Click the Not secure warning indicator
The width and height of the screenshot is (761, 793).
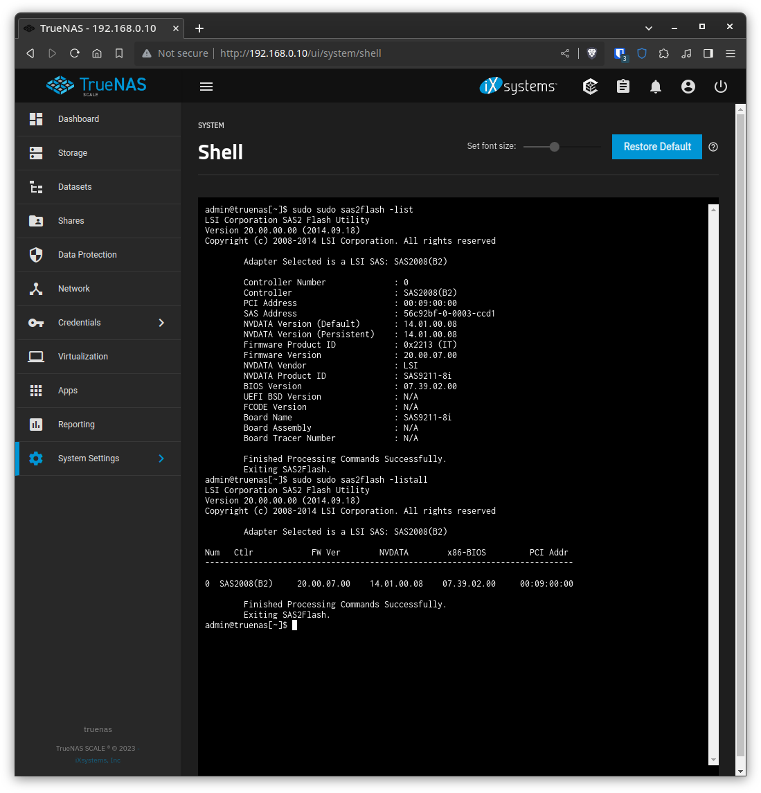[175, 53]
